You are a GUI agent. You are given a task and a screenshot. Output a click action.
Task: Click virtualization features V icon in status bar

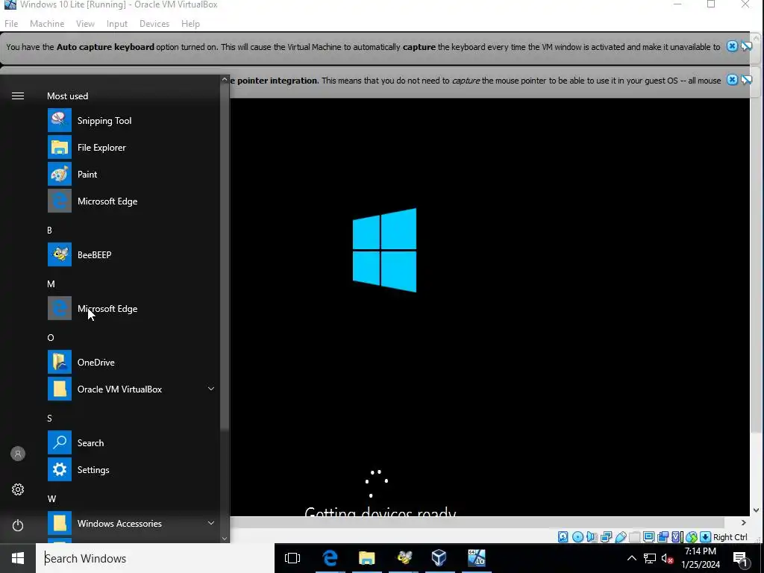click(x=677, y=537)
